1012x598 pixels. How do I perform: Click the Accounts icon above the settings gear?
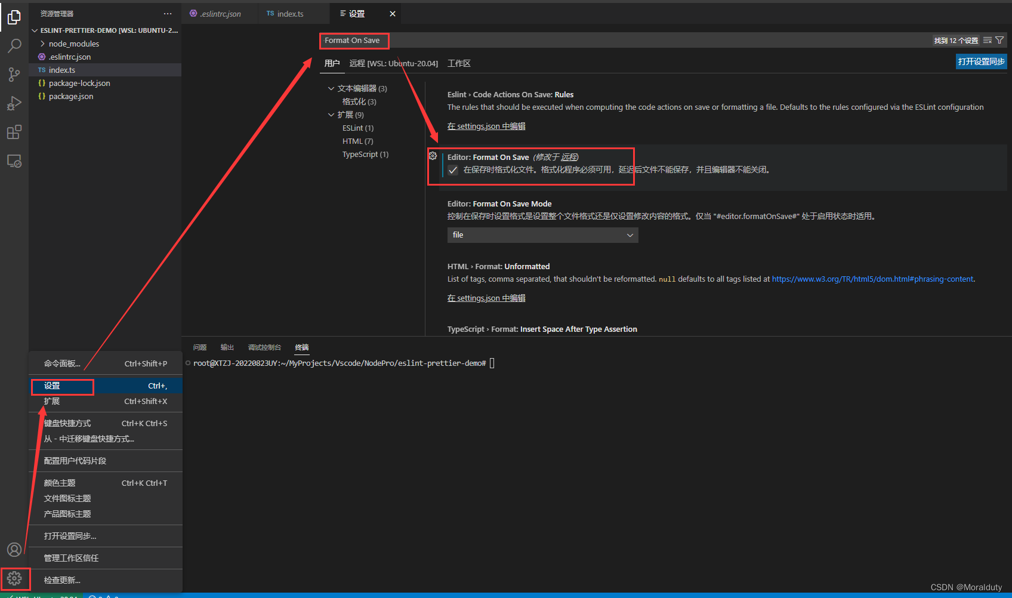point(14,550)
